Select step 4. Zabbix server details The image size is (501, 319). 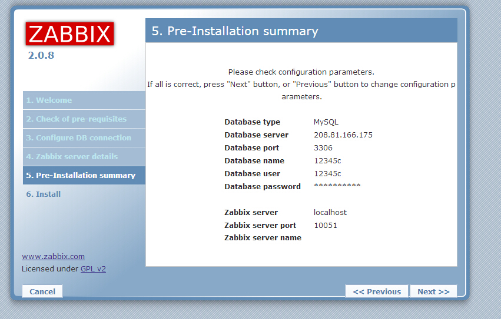(84, 157)
